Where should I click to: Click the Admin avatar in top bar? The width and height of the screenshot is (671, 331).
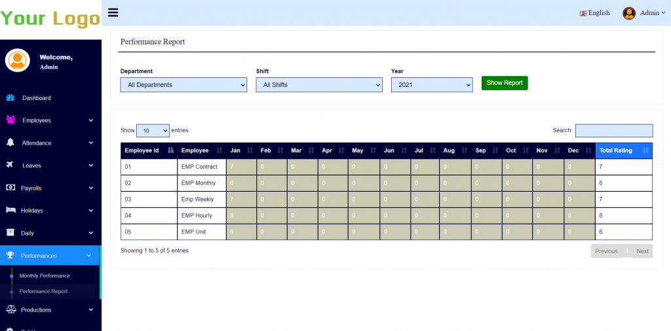point(629,13)
